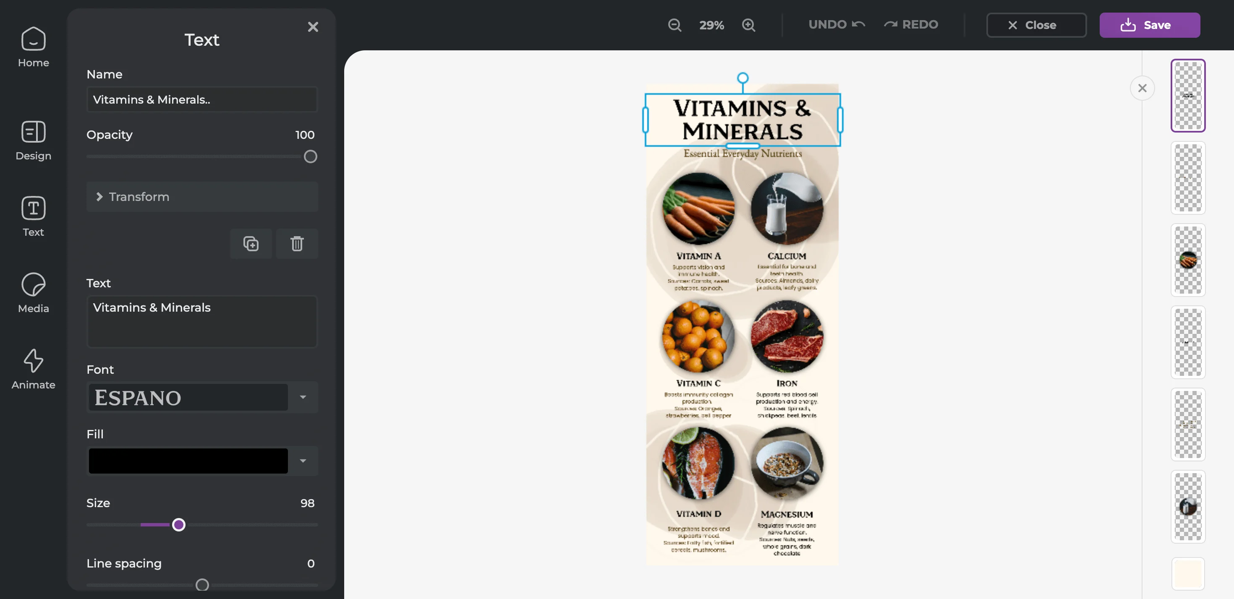Viewport: 1234px width, 599px height.
Task: Open the Home sidebar section
Action: tap(33, 47)
